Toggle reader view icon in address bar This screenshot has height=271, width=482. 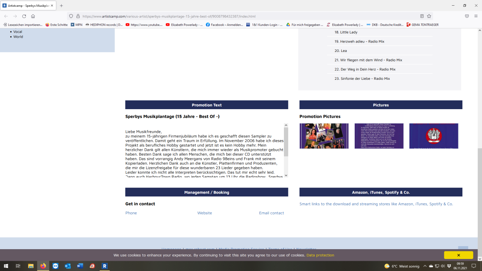[x=422, y=16]
